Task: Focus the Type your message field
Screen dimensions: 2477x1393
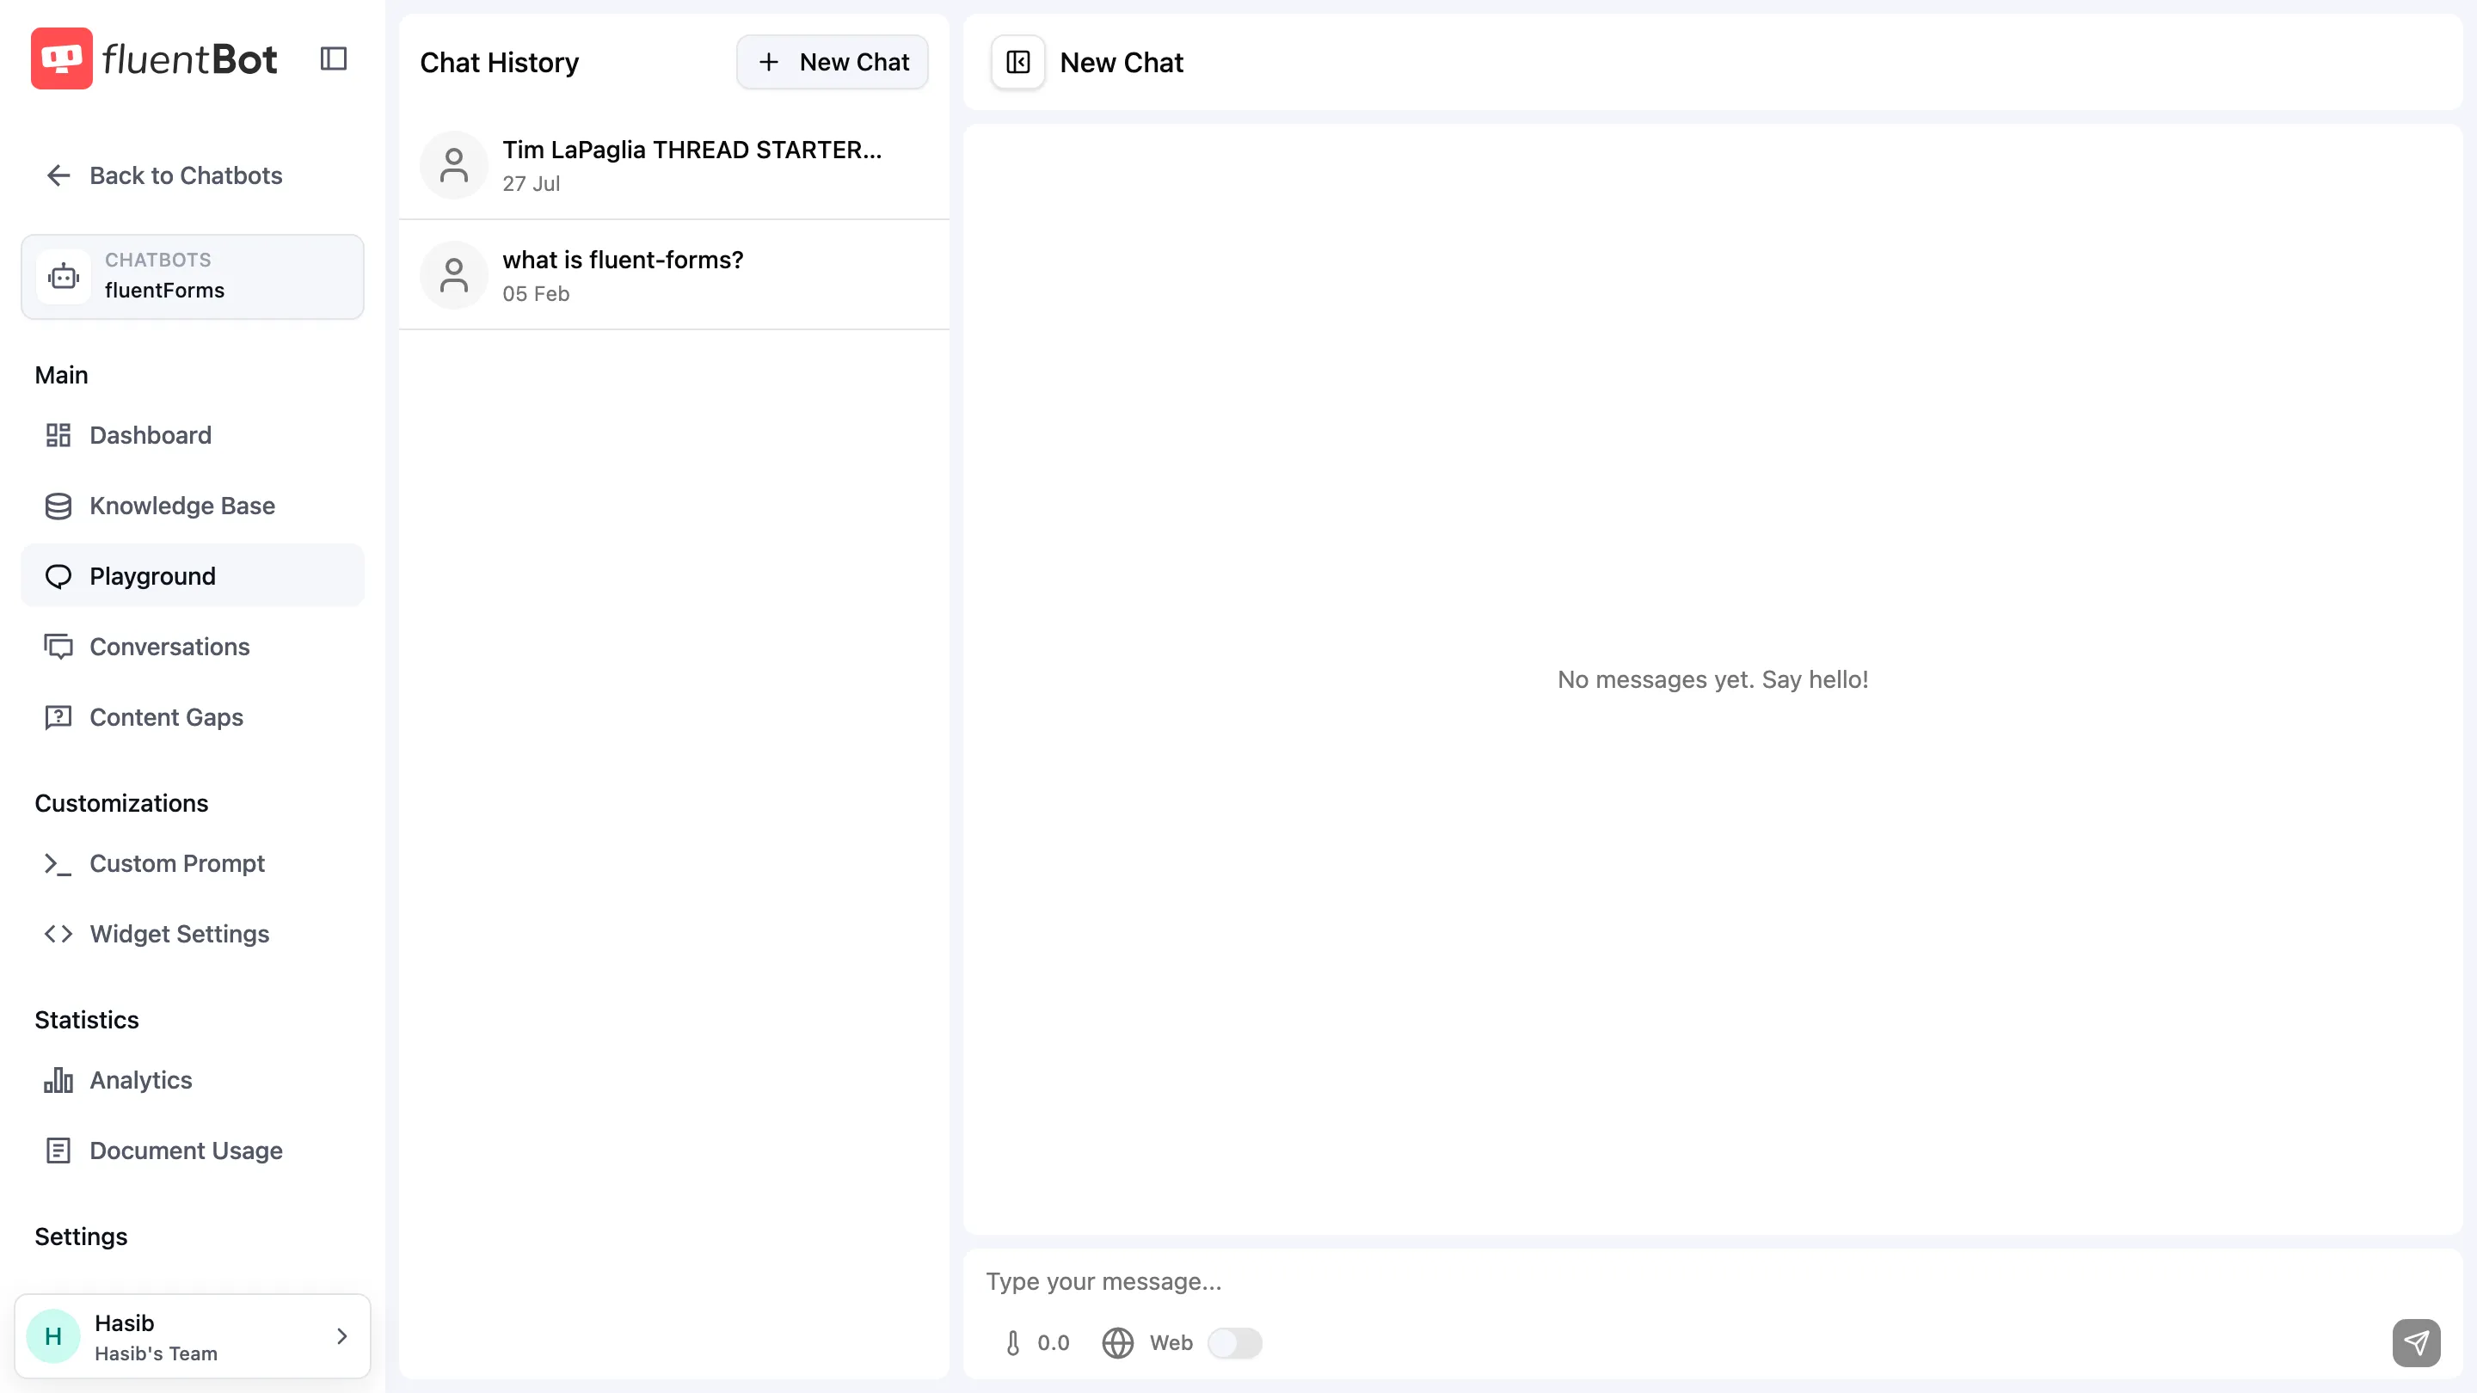Action: 1712,1281
